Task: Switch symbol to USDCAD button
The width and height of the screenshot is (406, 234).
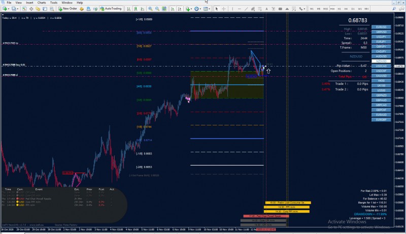Action: tap(381, 66)
